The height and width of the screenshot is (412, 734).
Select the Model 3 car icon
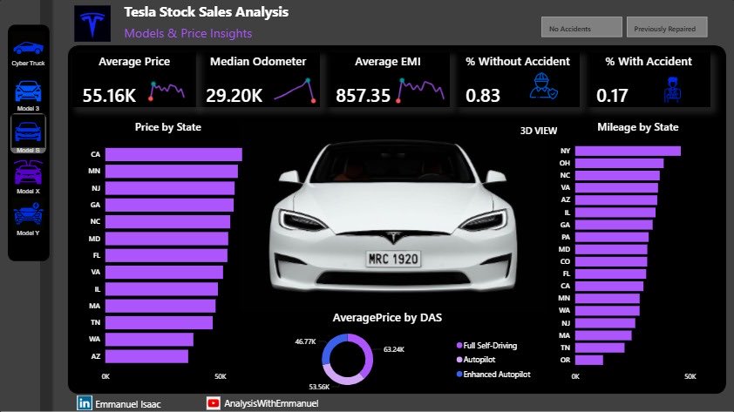click(x=28, y=91)
